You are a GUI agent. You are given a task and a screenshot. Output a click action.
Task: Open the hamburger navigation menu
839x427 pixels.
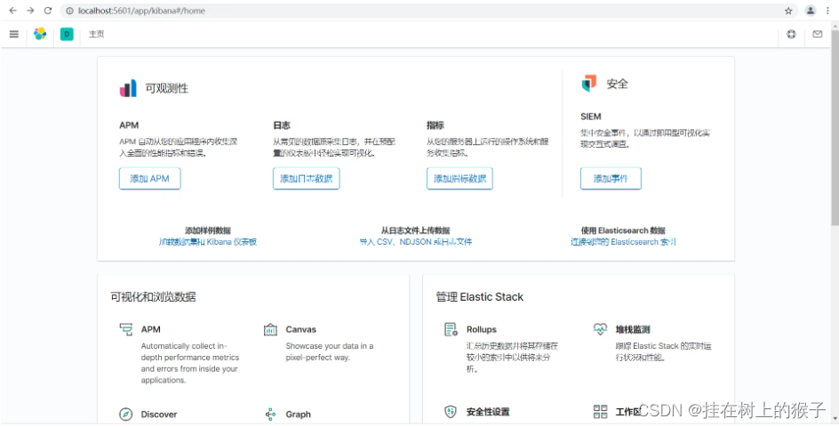point(14,35)
